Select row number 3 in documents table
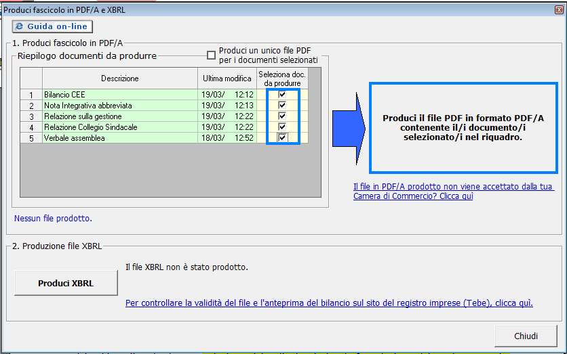Image resolution: width=567 pixels, height=354 pixels. pos(31,116)
